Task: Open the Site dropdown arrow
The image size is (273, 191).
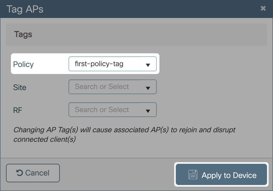Action: pyautogui.click(x=148, y=88)
